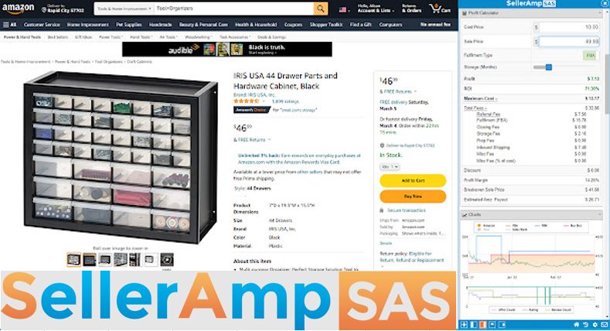This screenshot has height=331, width=610.
Task: Open the Qty dropdown
Action: [390, 166]
